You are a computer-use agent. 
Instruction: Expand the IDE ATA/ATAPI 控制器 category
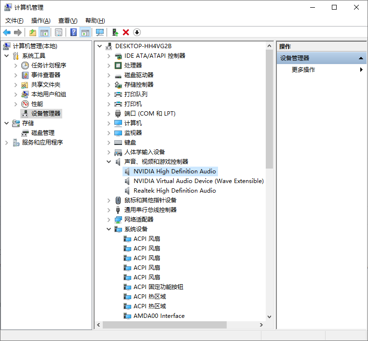pos(109,56)
